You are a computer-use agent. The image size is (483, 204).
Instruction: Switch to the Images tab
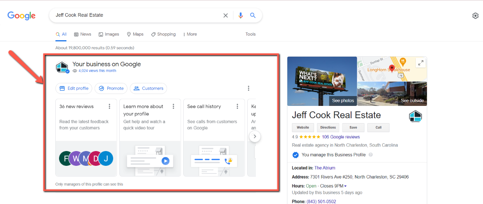pyautogui.click(x=109, y=34)
